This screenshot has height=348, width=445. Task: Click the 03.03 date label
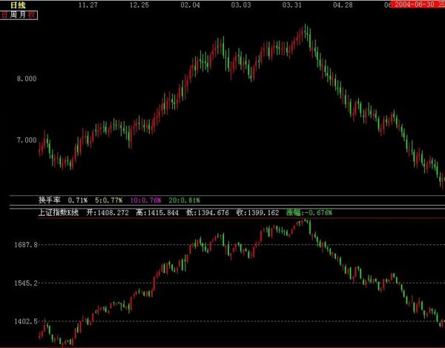[x=241, y=5]
